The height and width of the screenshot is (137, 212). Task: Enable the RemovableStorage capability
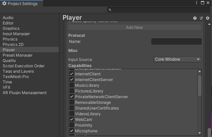tap(72, 102)
